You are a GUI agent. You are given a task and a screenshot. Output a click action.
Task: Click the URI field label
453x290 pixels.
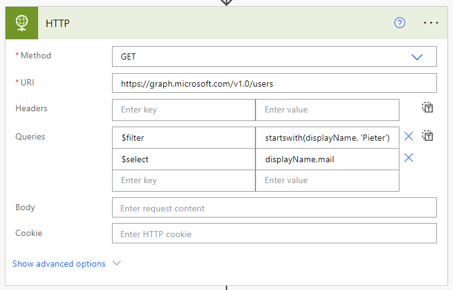[27, 82]
